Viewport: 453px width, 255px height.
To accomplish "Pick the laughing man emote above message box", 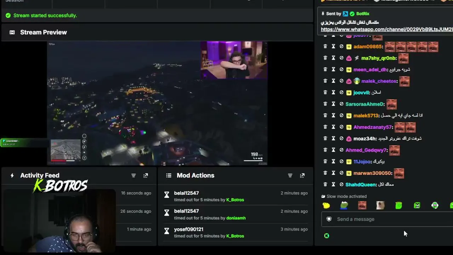I will (362, 205).
